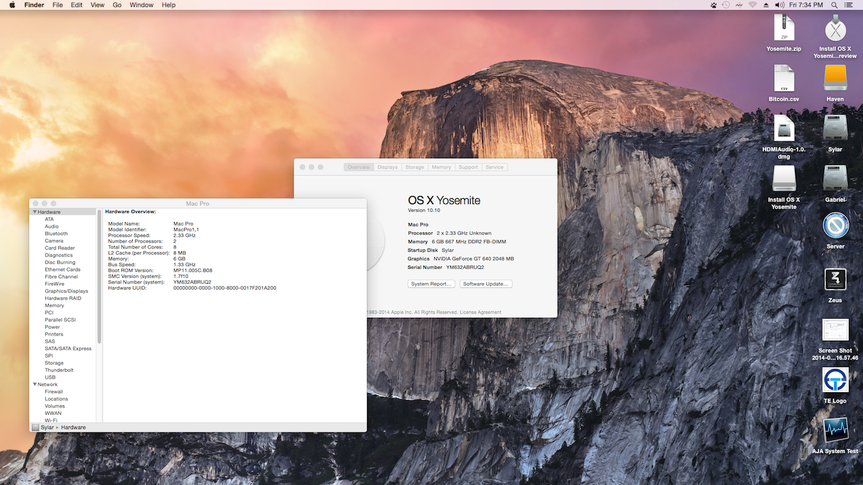
Task: Click the serial number YM632ABRUQ2 in About window
Action: pyautogui.click(x=465, y=267)
